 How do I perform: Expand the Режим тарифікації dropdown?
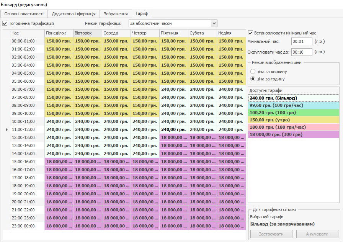pos(214,24)
